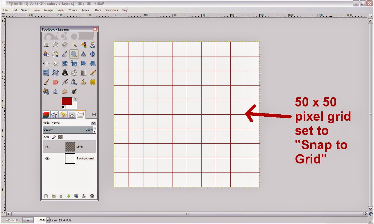Select the Scale tool
This screenshot has height=224, width=374.
pos(74,63)
